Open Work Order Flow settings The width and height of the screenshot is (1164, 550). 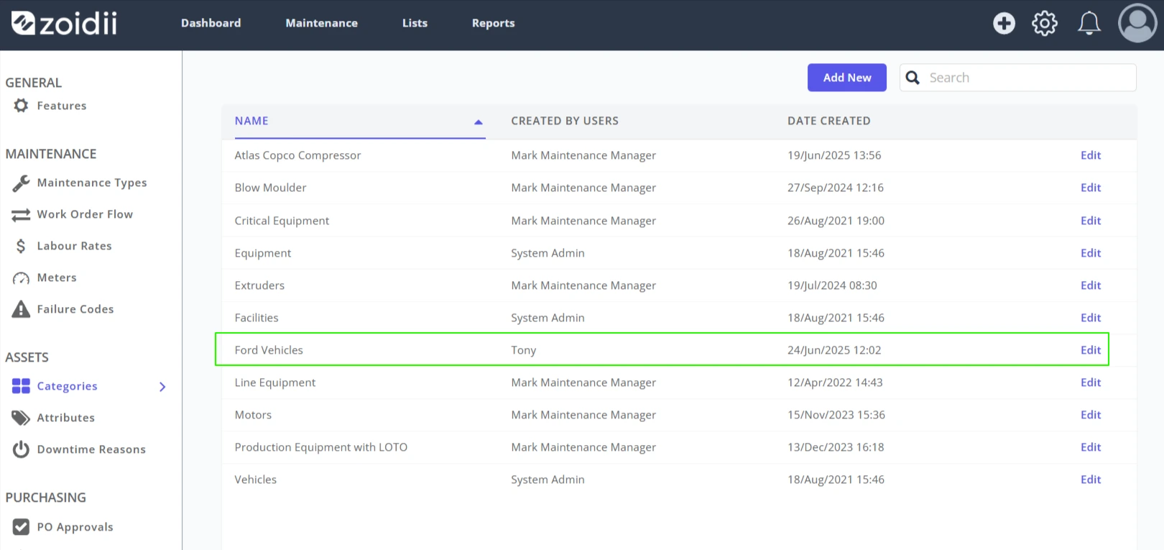85,214
